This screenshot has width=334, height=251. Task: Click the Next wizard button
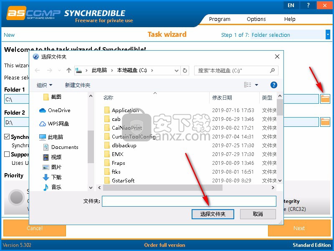(299, 228)
